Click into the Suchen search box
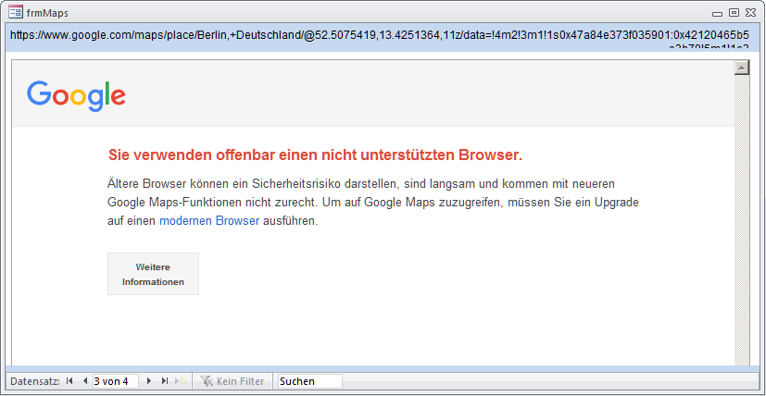The image size is (766, 396). point(309,381)
